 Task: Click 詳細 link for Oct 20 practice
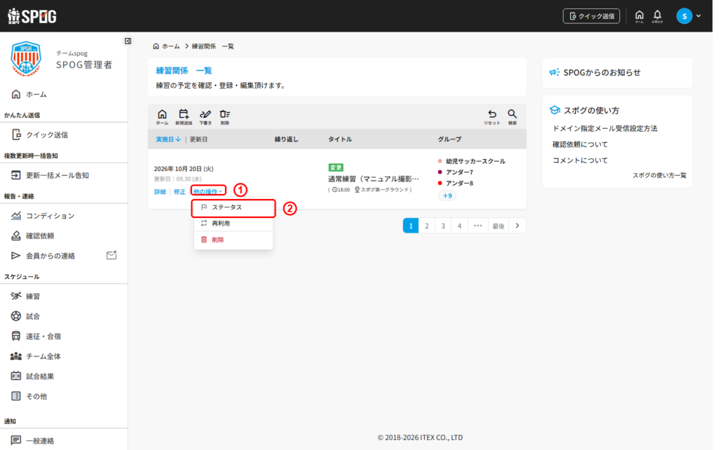(160, 191)
